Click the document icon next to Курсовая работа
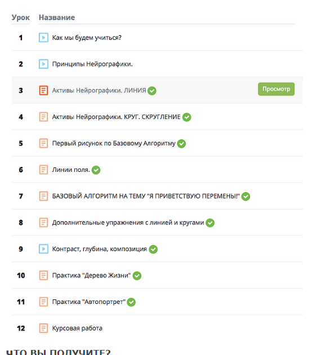 [x=43, y=328]
